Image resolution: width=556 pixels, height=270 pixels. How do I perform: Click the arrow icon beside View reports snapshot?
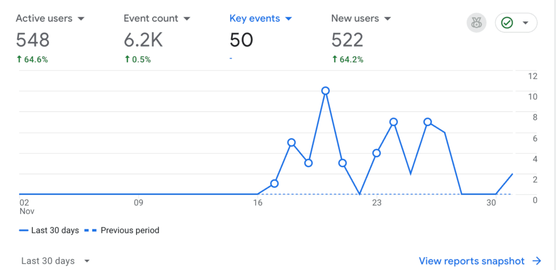point(536,261)
